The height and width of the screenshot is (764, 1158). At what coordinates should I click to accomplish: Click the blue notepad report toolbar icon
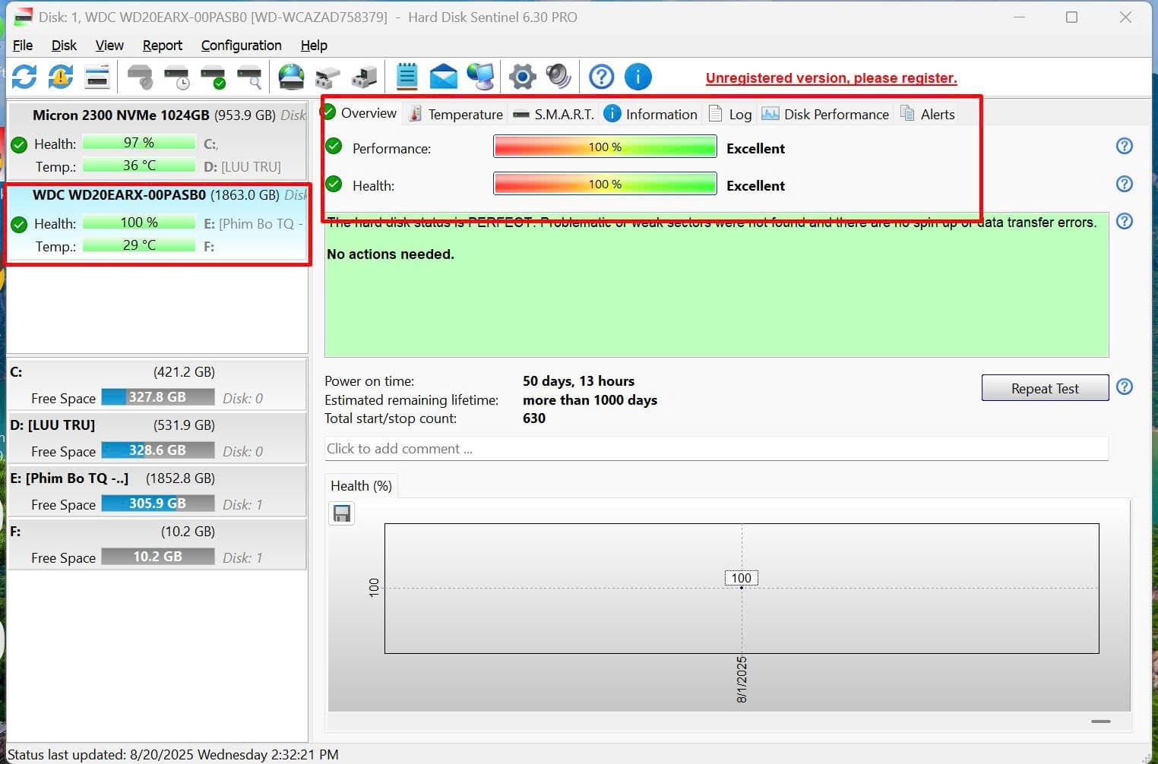tap(407, 77)
